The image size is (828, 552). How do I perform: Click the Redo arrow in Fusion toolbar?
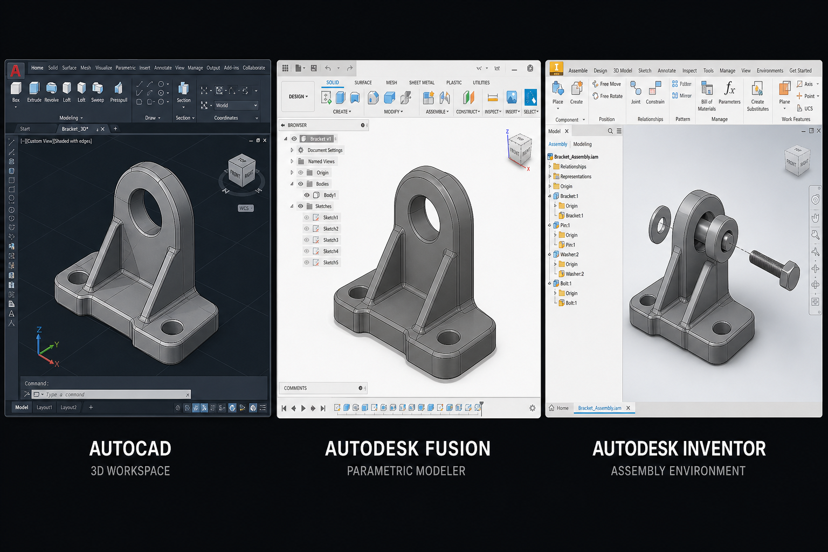[x=350, y=68]
